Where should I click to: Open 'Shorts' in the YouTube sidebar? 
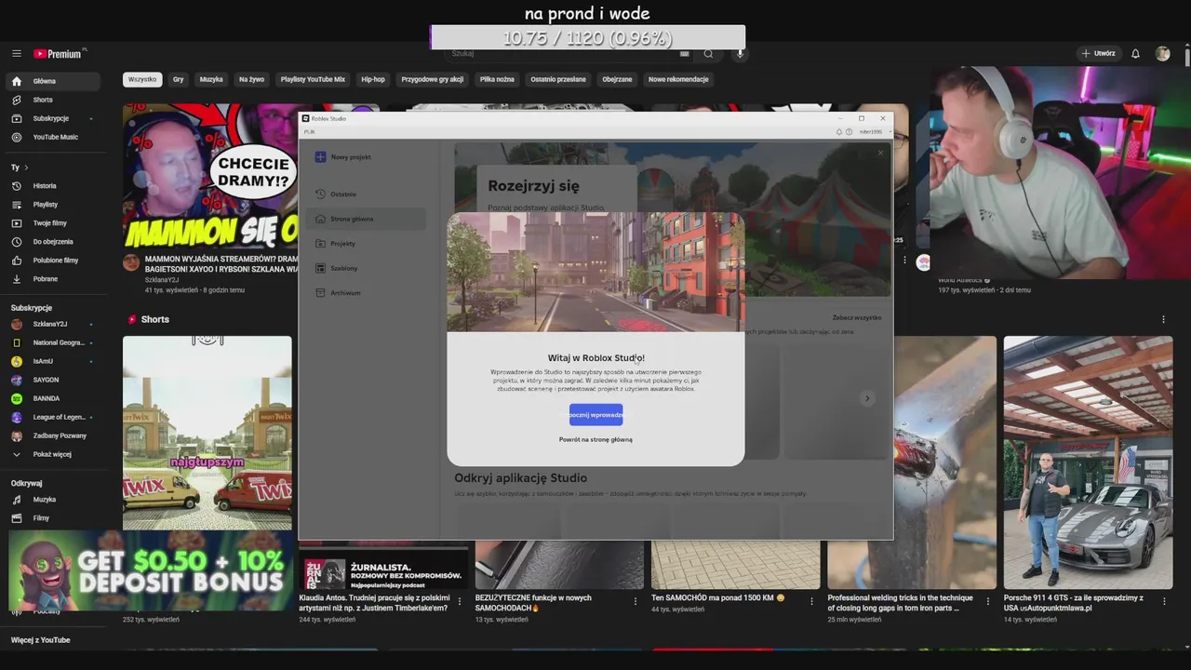[55, 100]
